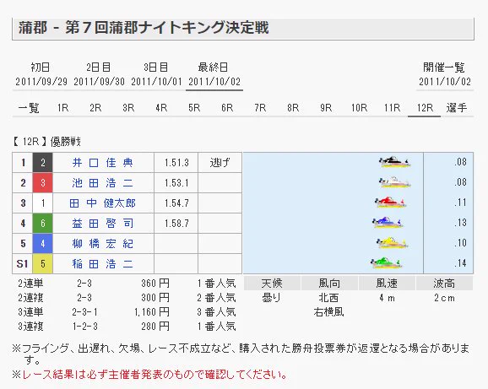Click the race time 1.54.7
The height and width of the screenshot is (389, 488).
176,203
